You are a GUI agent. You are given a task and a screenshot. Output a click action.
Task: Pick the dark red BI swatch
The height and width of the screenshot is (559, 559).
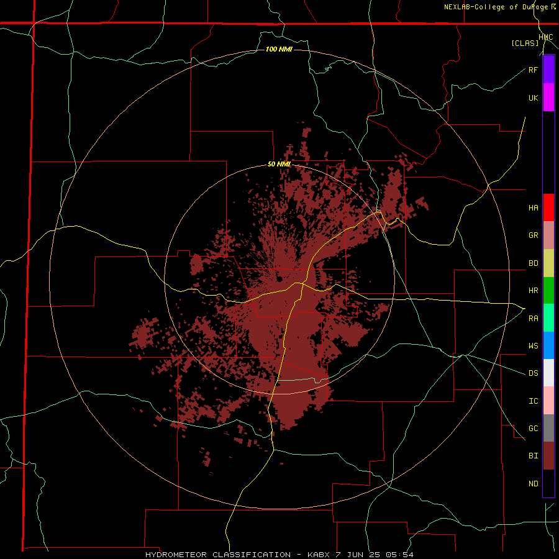548,456
